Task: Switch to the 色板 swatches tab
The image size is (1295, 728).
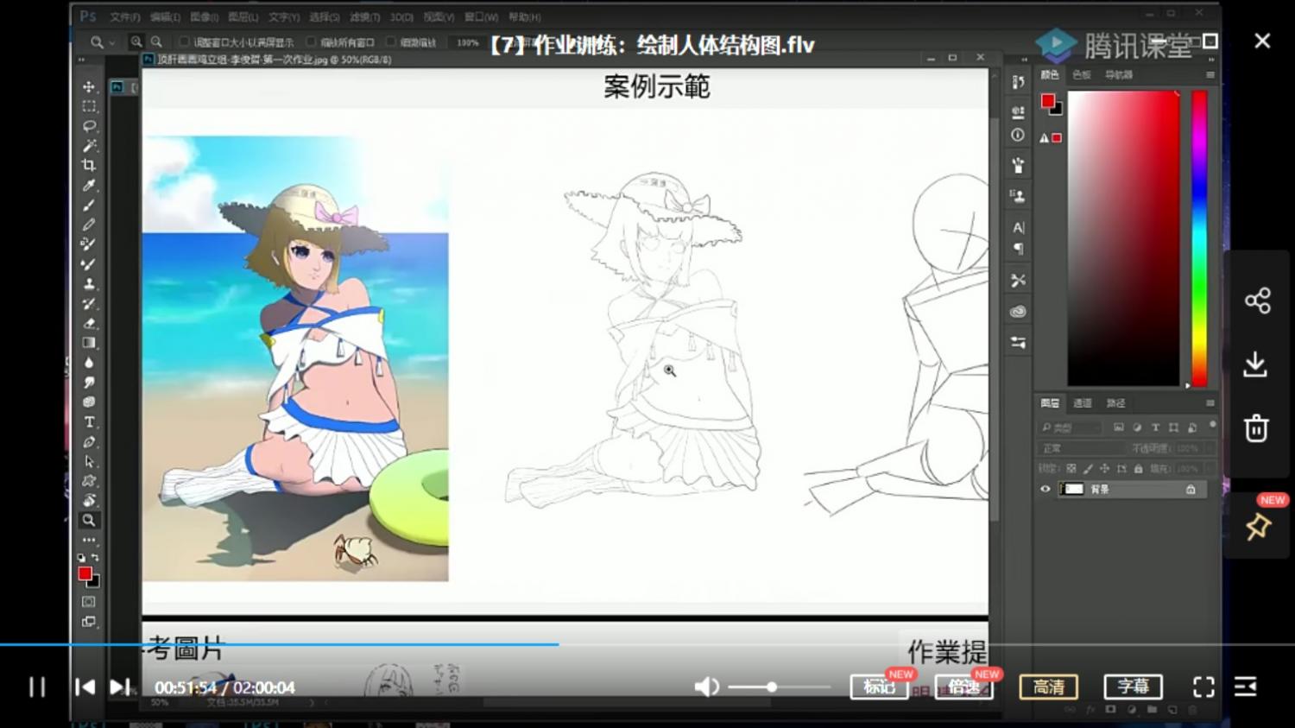Action: [x=1082, y=75]
